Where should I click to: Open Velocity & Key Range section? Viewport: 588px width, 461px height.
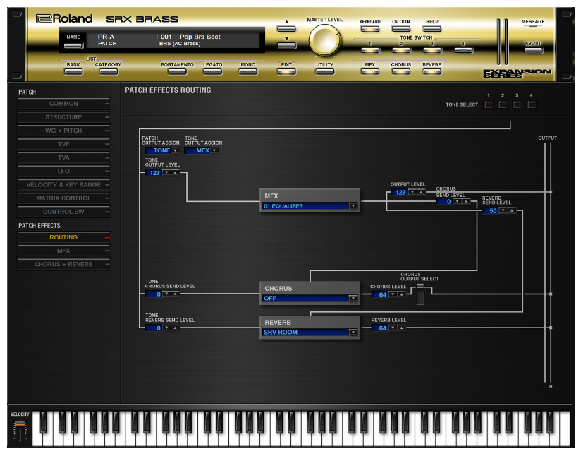[x=65, y=186]
